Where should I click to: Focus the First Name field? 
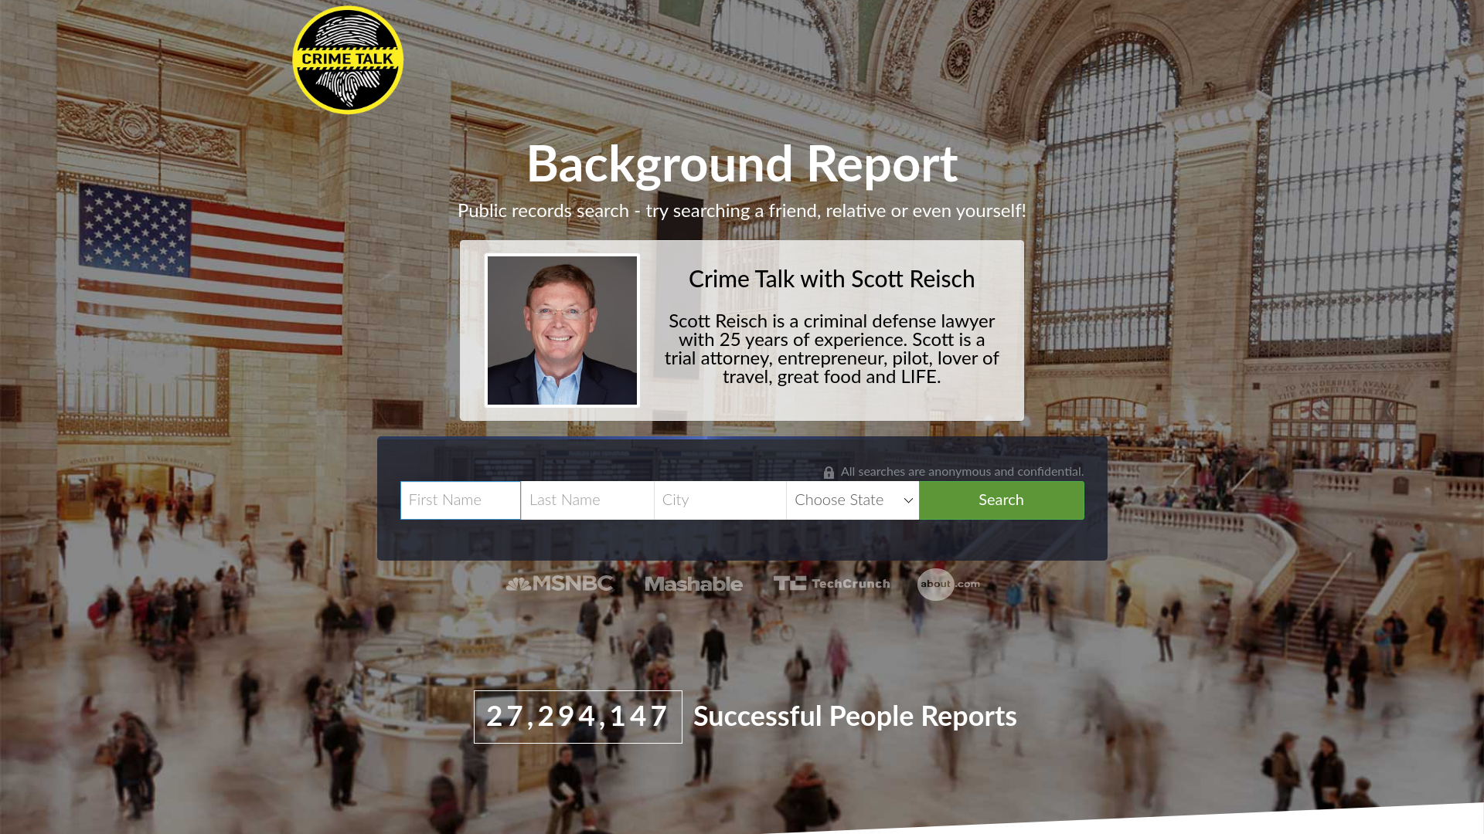[x=461, y=500]
